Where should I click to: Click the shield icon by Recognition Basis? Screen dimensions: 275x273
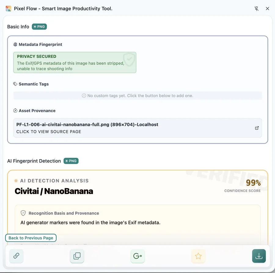tap(23, 213)
